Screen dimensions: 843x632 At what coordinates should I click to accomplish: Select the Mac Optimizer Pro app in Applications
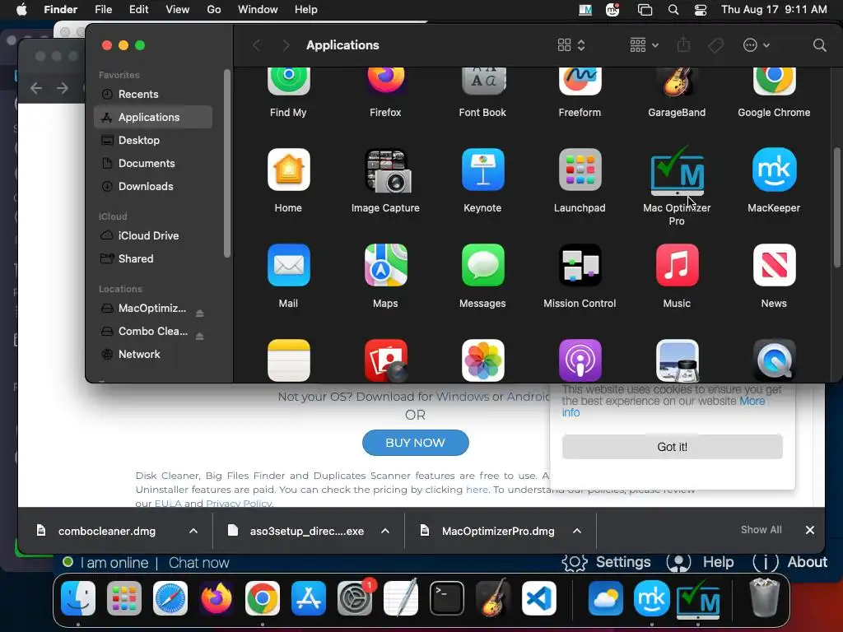tap(677, 171)
